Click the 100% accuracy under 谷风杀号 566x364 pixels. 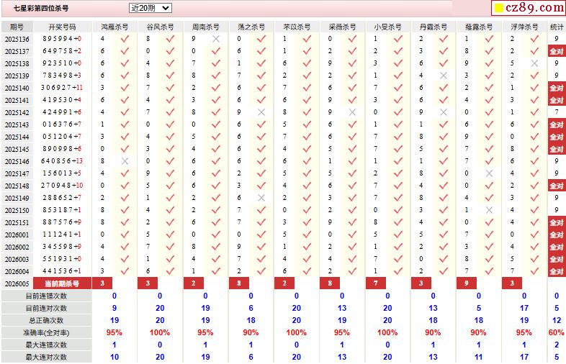click(x=160, y=332)
